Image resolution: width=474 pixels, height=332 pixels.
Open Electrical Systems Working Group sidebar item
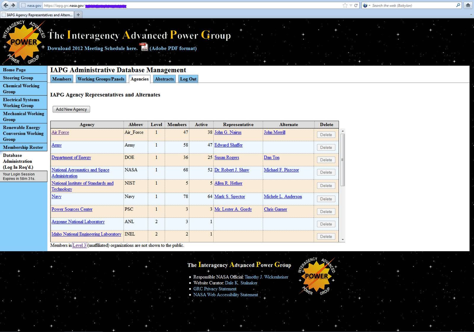tap(23, 103)
